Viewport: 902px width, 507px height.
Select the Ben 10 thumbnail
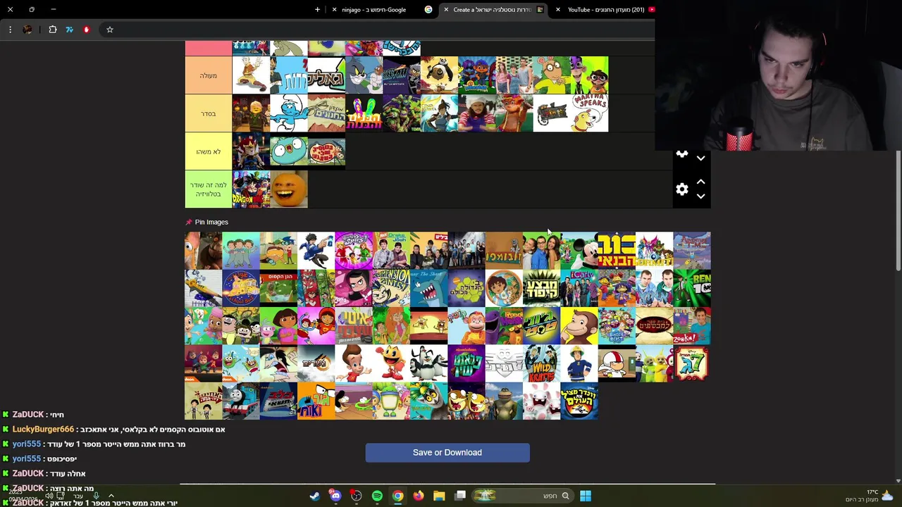point(692,289)
